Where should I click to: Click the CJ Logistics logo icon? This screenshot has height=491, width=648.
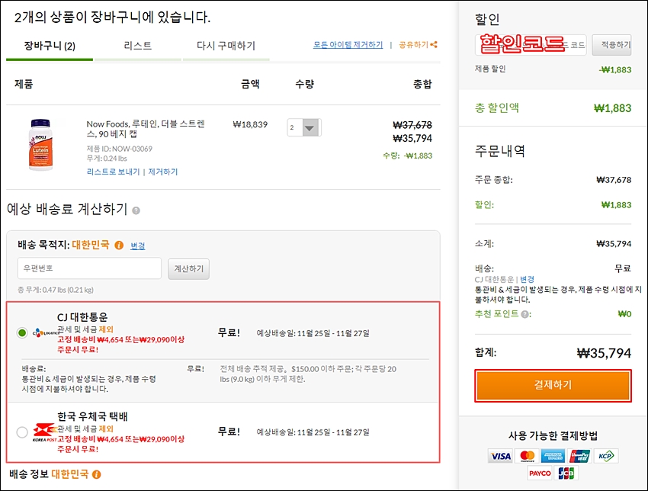[44, 332]
